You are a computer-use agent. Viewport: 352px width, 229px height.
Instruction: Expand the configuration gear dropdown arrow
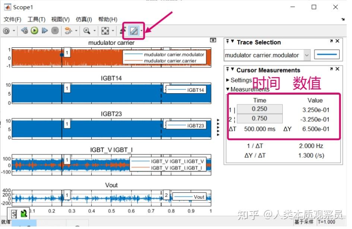point(14,31)
